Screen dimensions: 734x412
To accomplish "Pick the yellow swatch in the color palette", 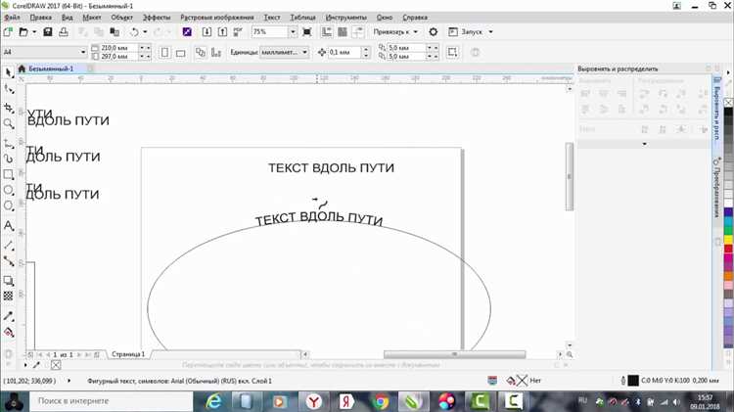I will pos(728,240).
